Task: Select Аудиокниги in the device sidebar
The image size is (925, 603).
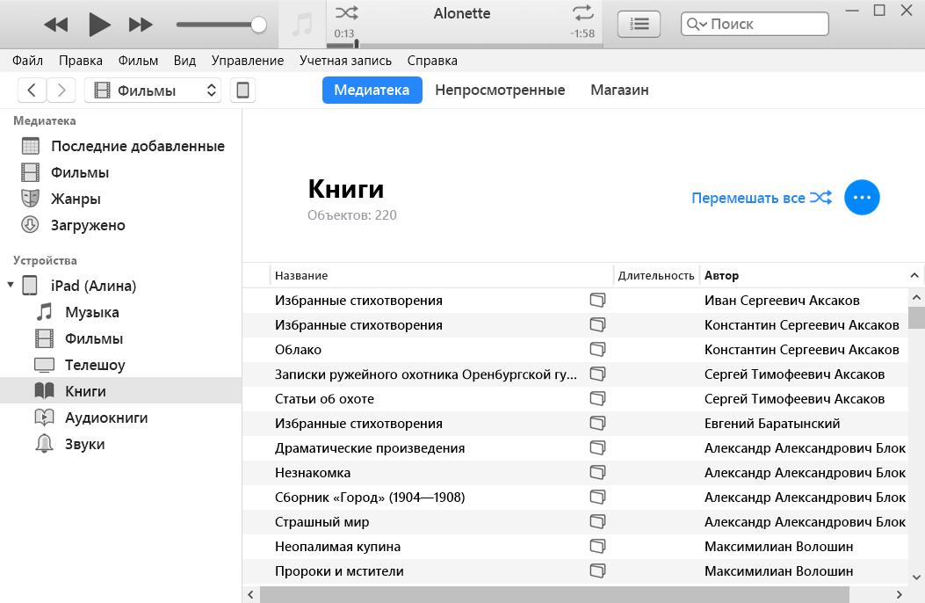Action: click(106, 418)
